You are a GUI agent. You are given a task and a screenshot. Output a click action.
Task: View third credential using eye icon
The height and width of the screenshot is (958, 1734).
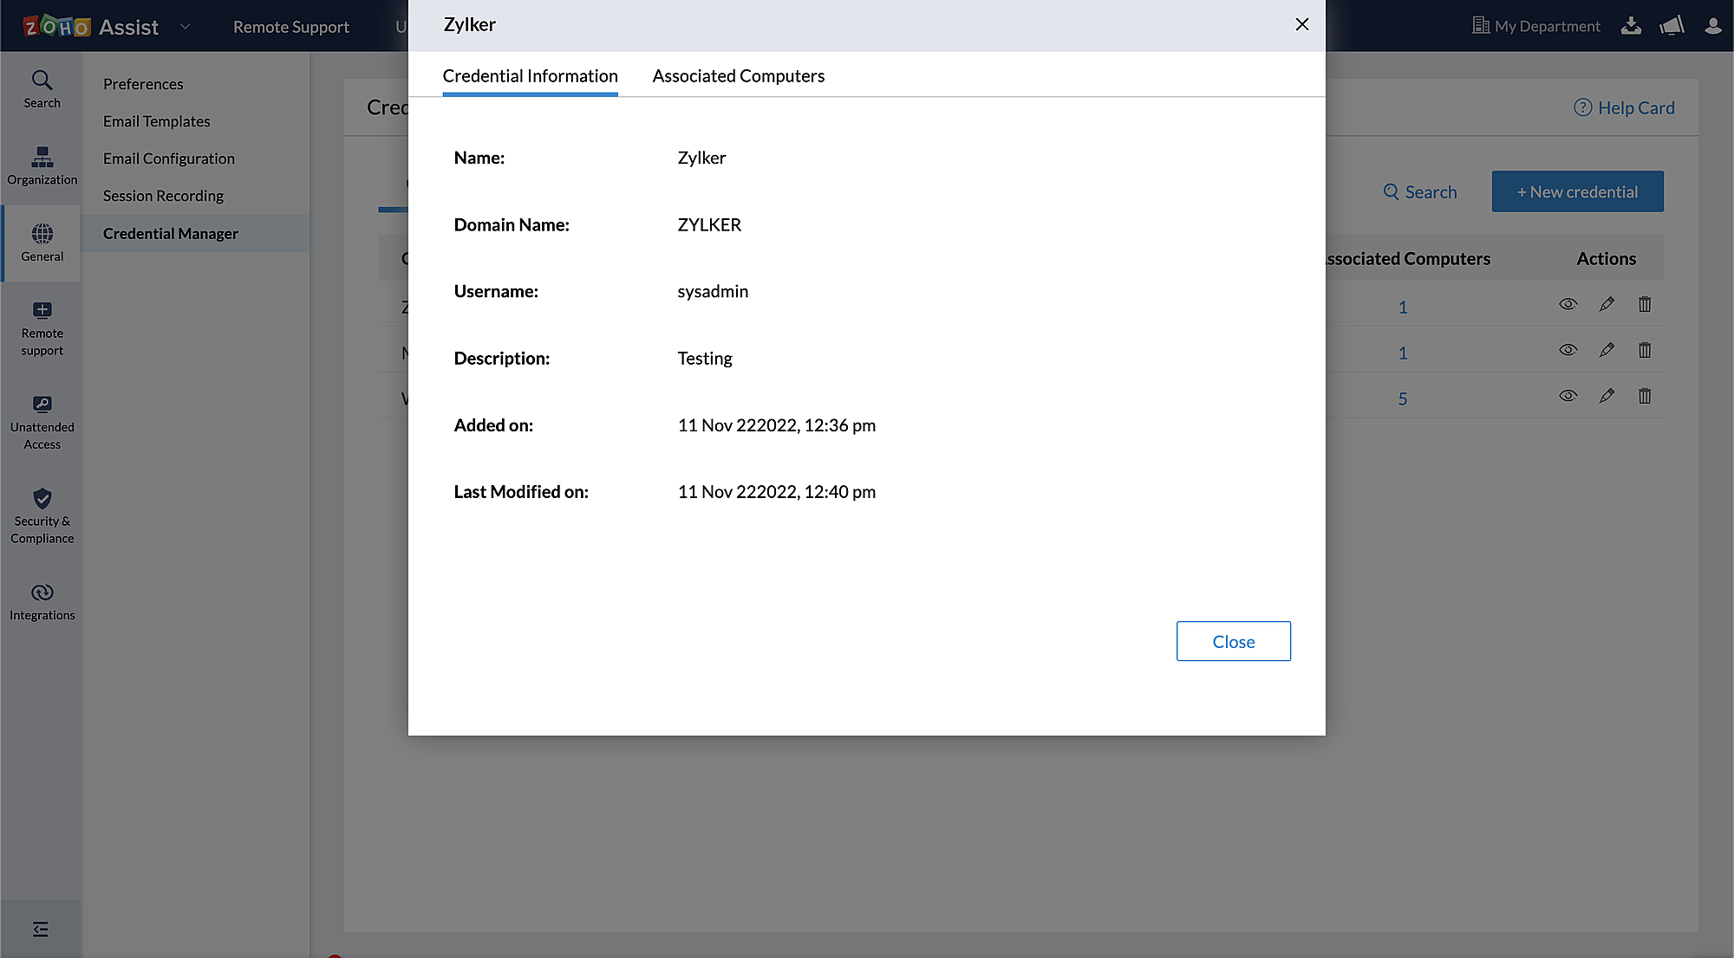click(x=1568, y=396)
